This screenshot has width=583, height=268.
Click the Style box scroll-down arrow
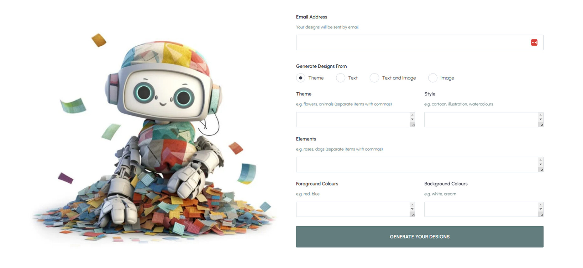click(x=541, y=119)
